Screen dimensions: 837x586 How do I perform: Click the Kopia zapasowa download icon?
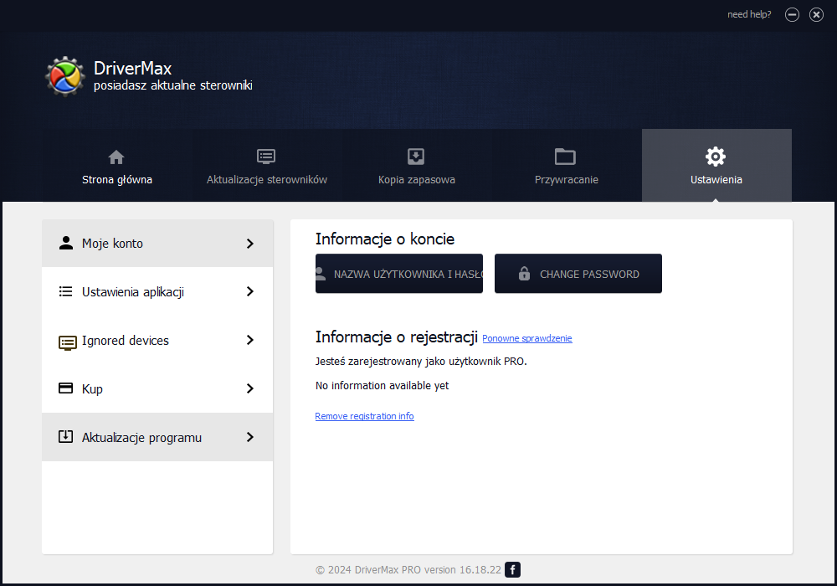coord(416,157)
